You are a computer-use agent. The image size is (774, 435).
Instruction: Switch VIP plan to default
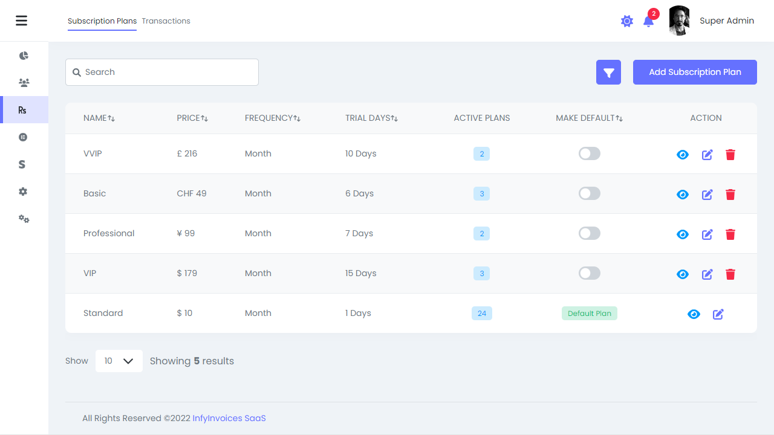[589, 273]
